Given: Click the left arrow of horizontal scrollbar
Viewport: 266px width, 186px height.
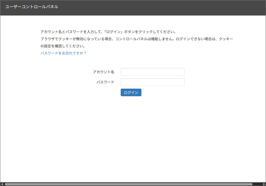Looking at the screenshot, I should tap(2, 184).
